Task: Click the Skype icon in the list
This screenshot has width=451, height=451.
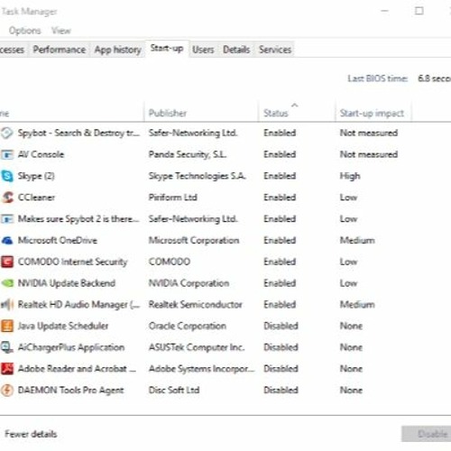Action: 7,176
